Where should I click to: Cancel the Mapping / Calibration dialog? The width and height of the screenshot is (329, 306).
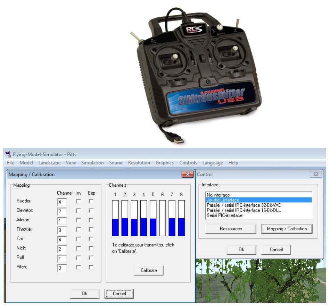point(119,294)
